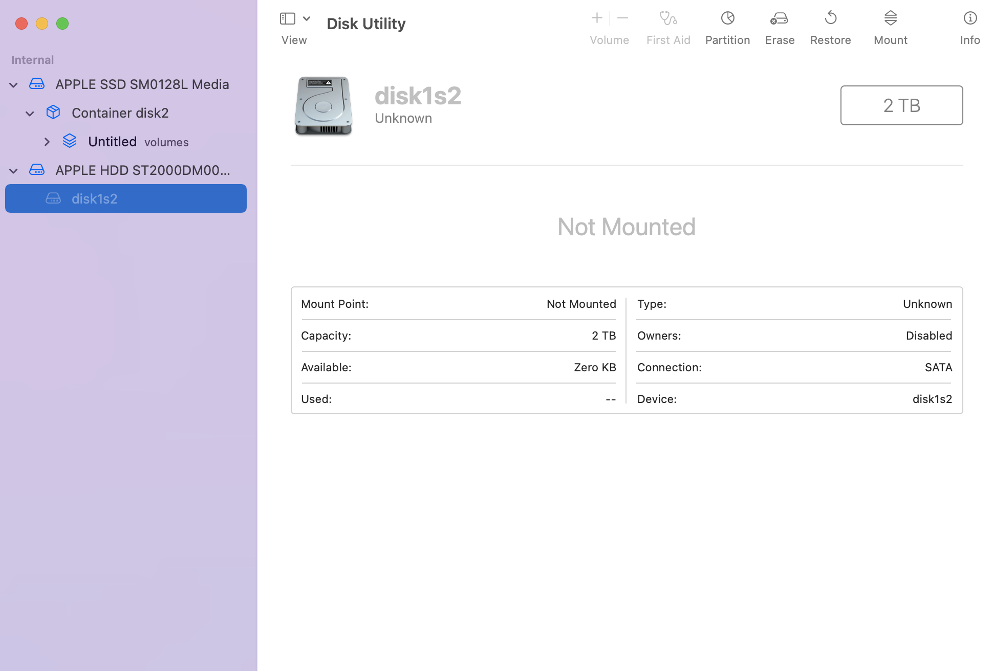Collapse the APPLE HDD ST2000DM entry
Viewport: 993px width, 671px height.
coord(13,170)
